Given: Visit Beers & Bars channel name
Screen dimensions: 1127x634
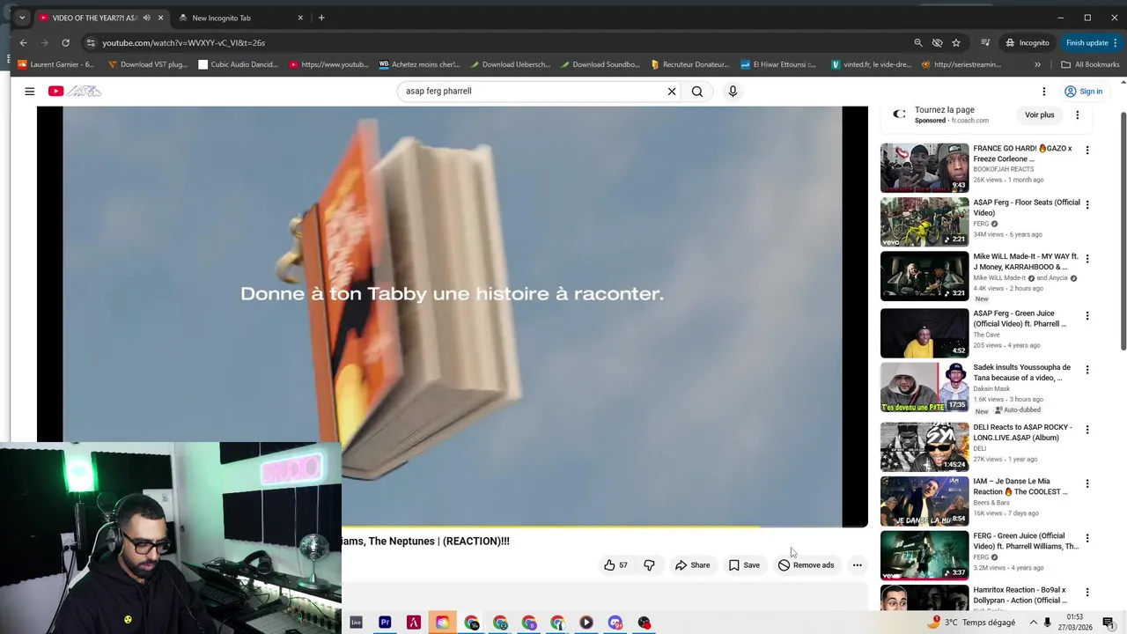Looking at the screenshot, I should coord(991,503).
